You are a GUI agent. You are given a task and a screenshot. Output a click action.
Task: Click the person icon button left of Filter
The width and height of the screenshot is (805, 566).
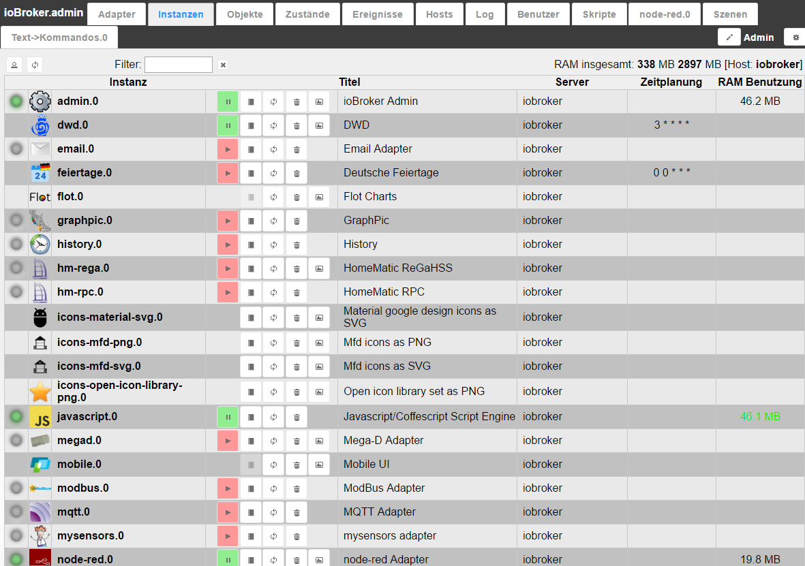tap(14, 65)
